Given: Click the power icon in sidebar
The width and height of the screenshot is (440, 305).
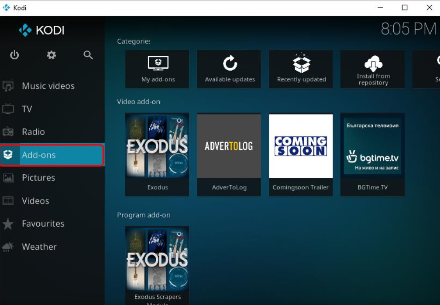Looking at the screenshot, I should (x=14, y=55).
